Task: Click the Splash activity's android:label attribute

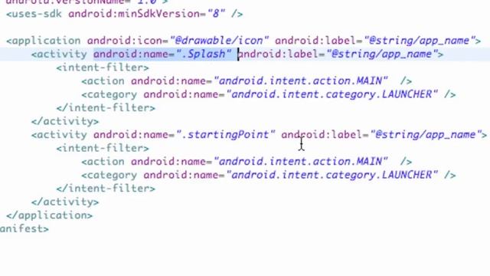Action: coord(338,54)
